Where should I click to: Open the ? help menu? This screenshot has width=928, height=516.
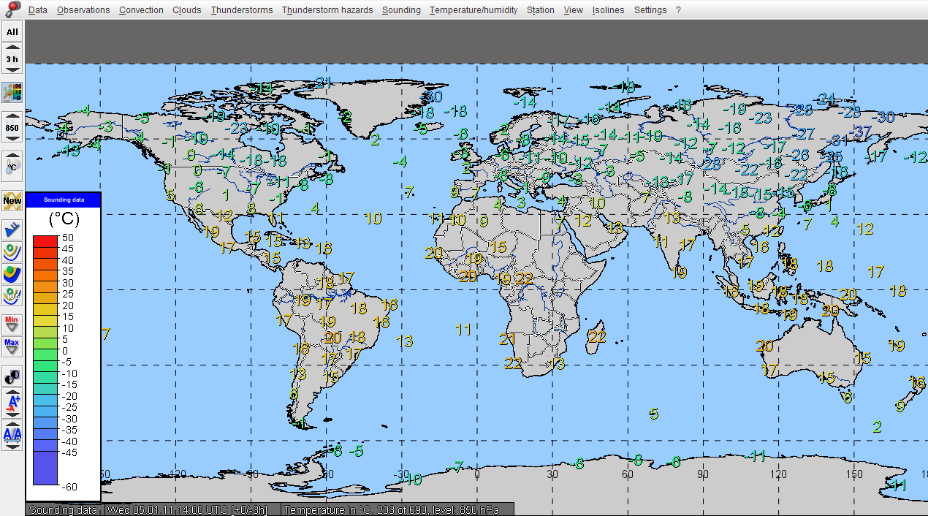point(678,10)
